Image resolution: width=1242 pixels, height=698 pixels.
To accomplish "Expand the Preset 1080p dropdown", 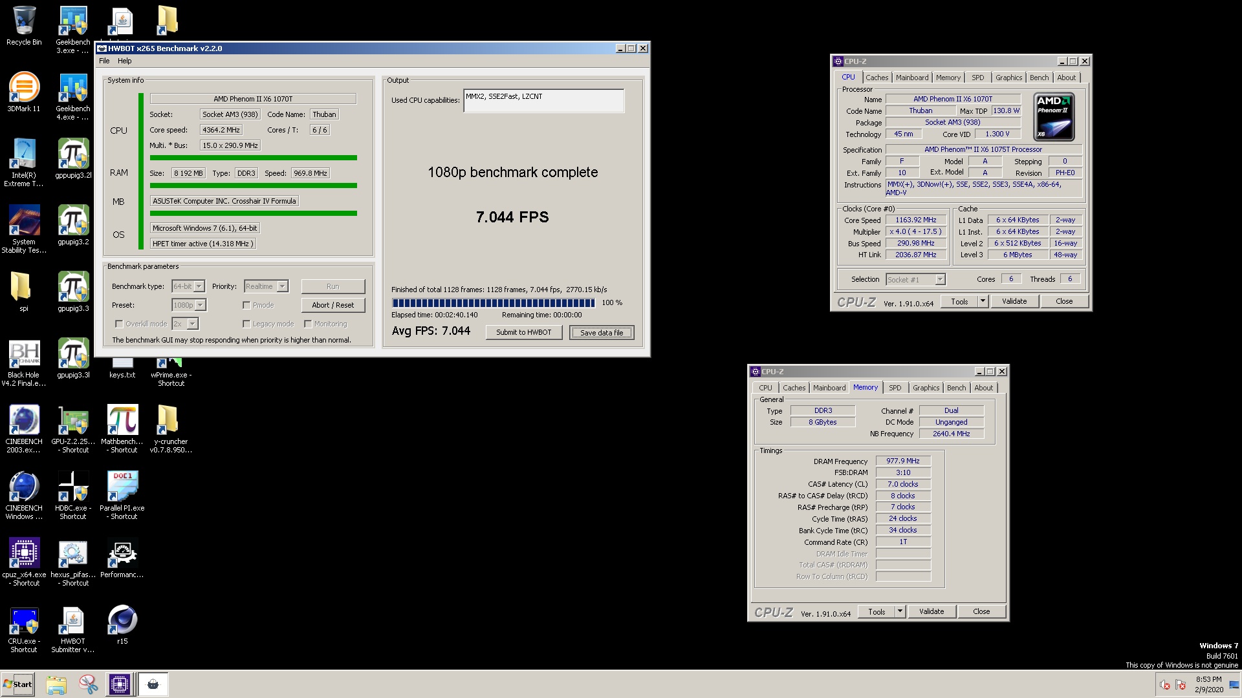I will tap(201, 305).
